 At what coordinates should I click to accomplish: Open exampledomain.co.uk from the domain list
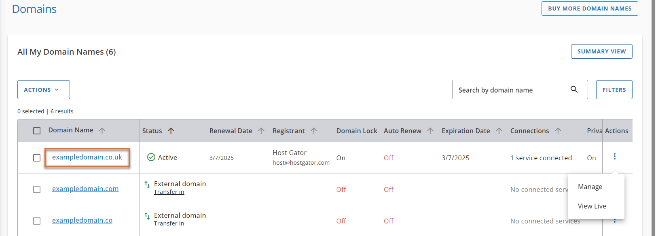click(87, 157)
